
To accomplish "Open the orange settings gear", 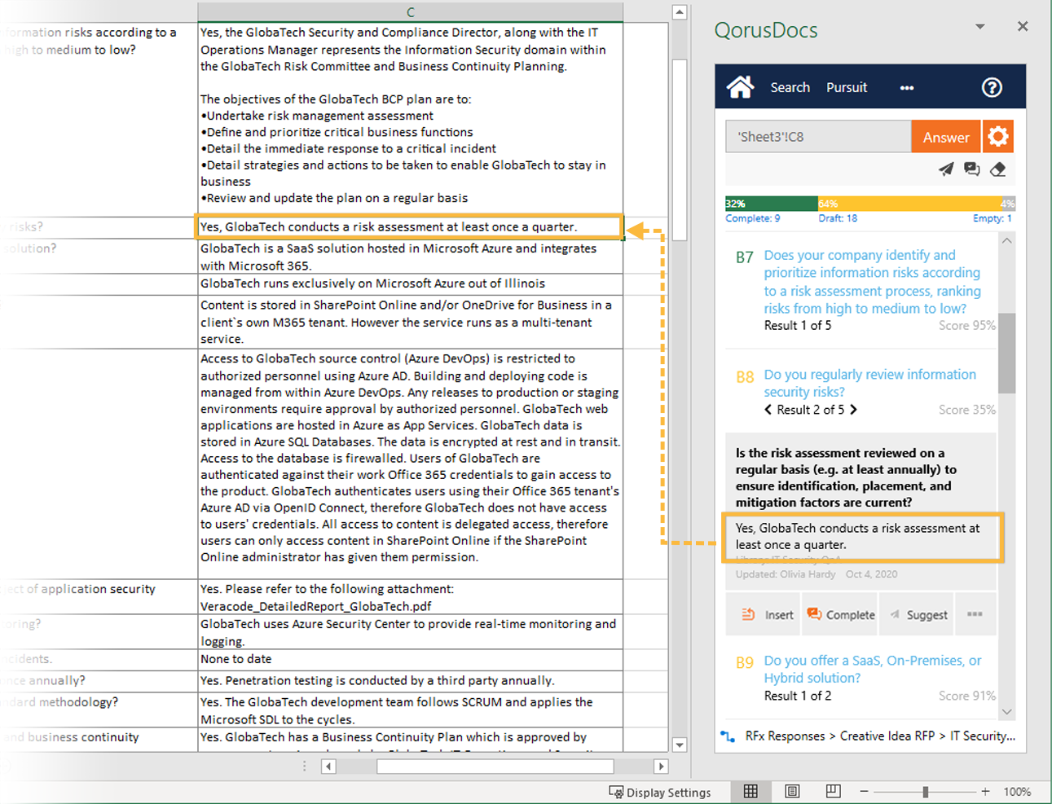I will [998, 137].
